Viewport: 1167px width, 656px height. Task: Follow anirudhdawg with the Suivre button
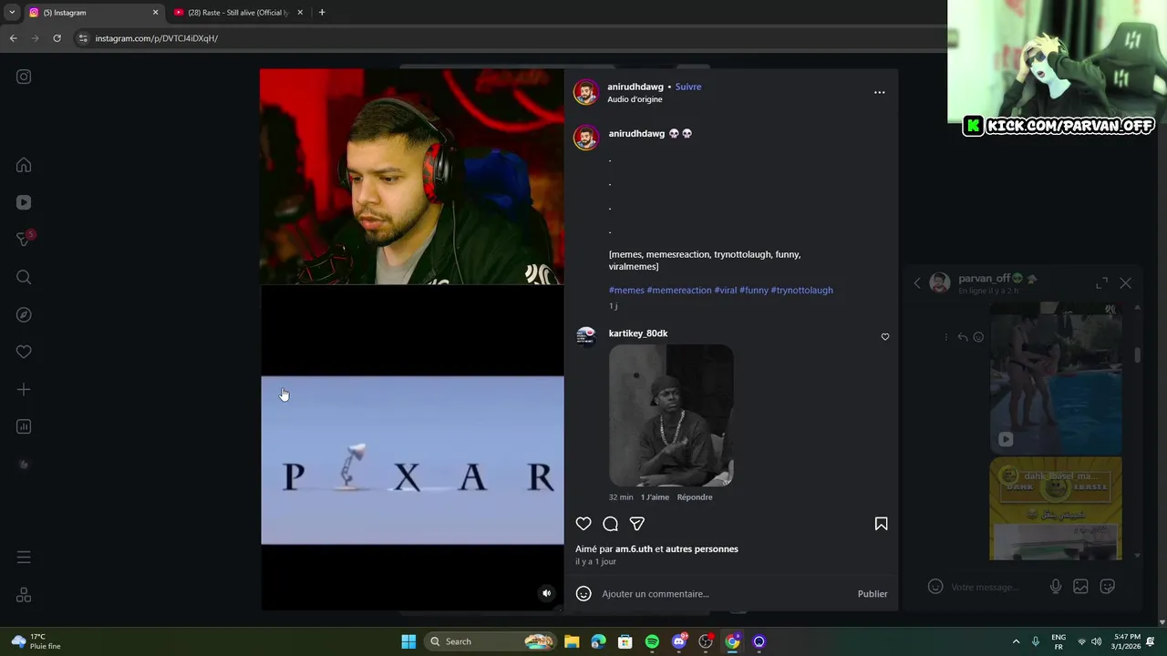[688, 87]
